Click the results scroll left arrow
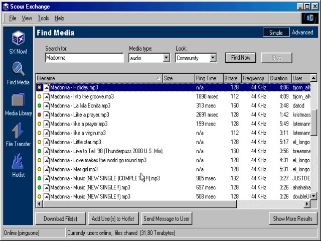This screenshot has height=241, width=321. click(x=39, y=204)
